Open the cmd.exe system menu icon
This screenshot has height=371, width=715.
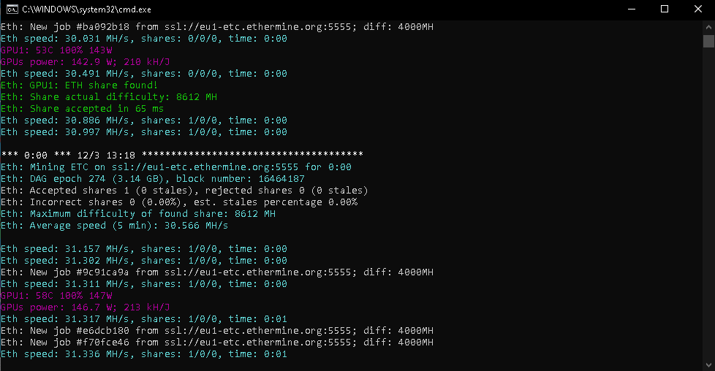(x=10, y=9)
